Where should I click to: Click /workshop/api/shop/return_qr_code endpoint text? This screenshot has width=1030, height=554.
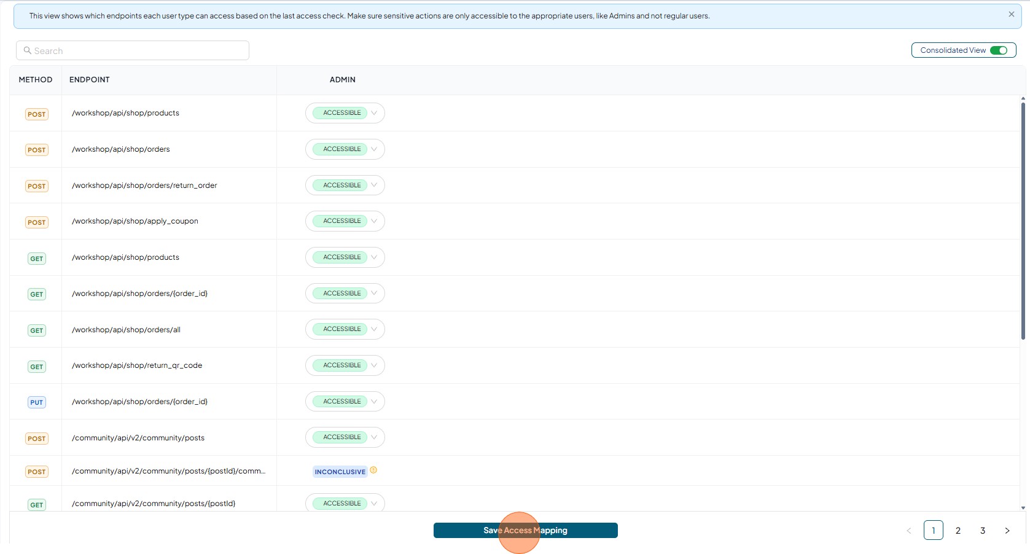point(137,365)
